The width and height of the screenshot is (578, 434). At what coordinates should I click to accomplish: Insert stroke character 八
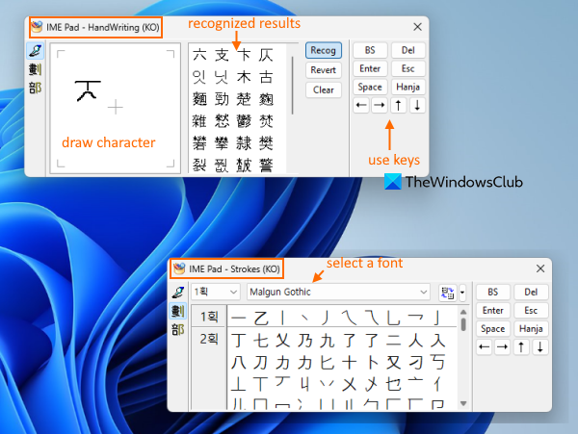[x=239, y=363]
